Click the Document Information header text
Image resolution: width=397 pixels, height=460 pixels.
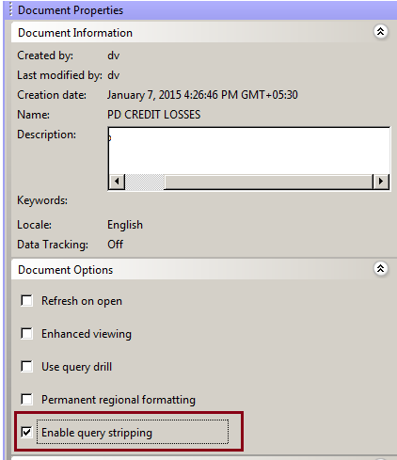(75, 33)
